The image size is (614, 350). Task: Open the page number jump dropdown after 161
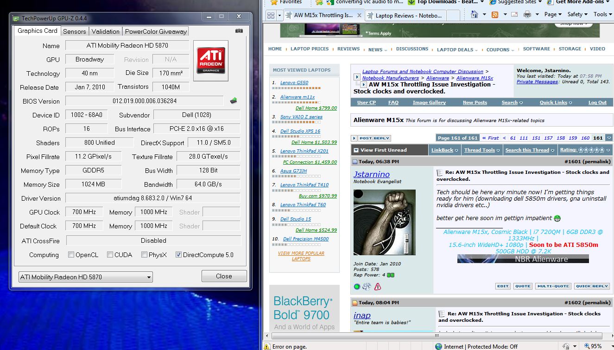tap(608, 138)
